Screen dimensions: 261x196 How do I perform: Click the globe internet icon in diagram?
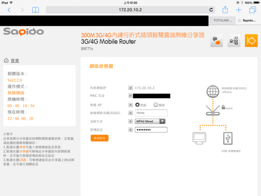click(213, 91)
